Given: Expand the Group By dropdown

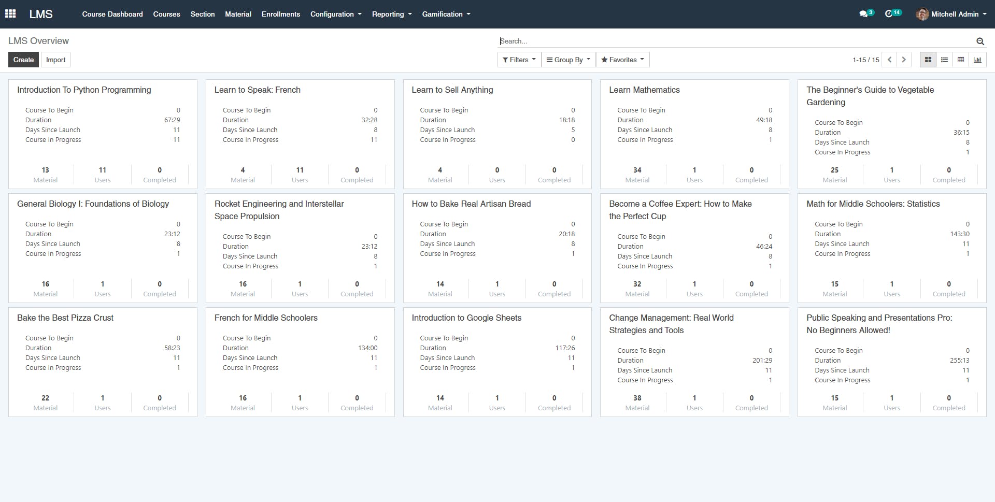Looking at the screenshot, I should [x=568, y=60].
